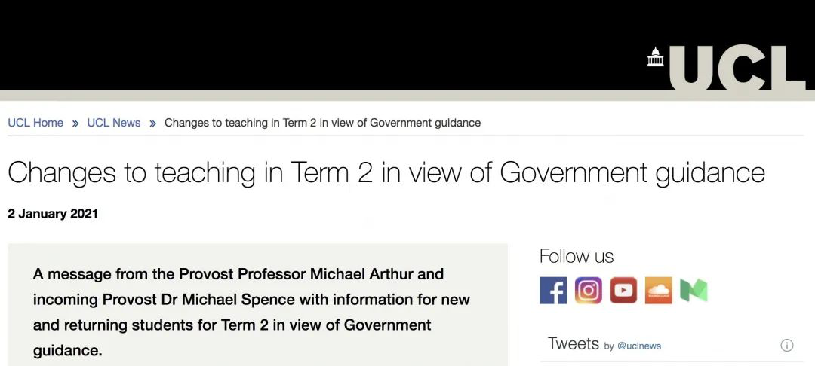This screenshot has height=366, width=815.
Task: Click the chevron after UCL News breadcrumb
Action: (152, 124)
